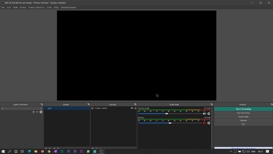Hide Display Capture using eye icon

(x=132, y=108)
